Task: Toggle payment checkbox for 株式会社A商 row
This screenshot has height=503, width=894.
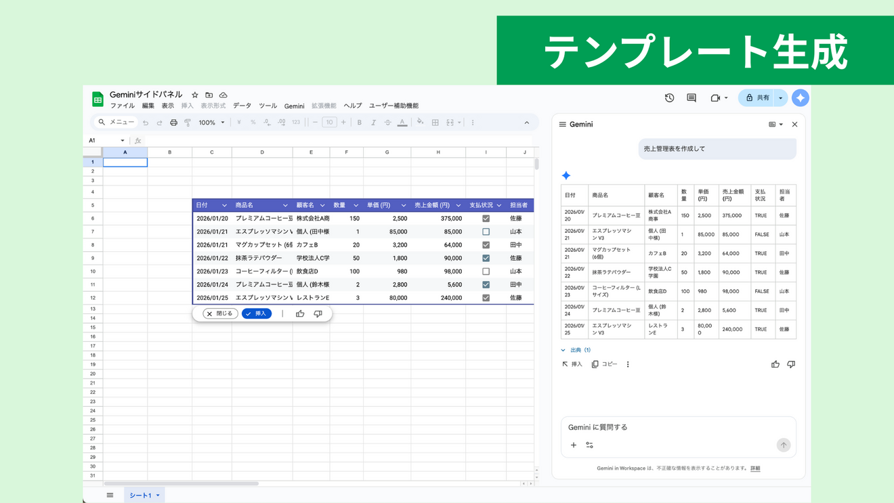Action: point(486,219)
